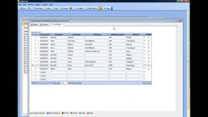Click the submit button at grid bottom right

[147, 83]
